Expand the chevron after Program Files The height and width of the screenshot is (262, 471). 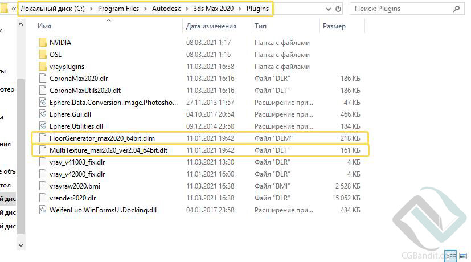pos(145,9)
